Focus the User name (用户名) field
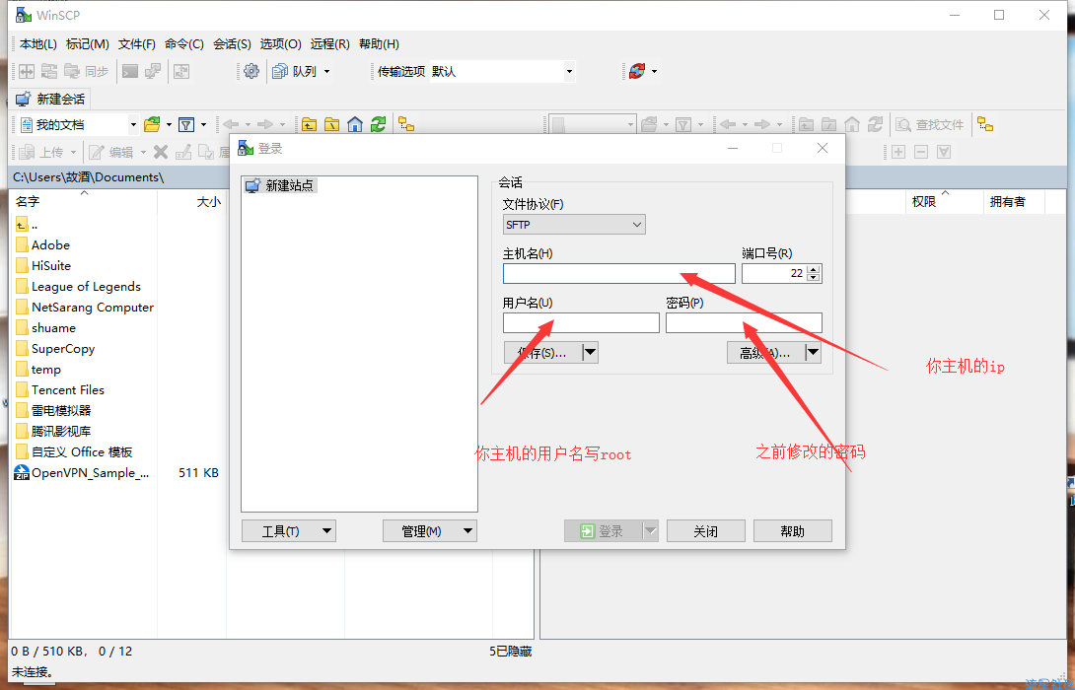The height and width of the screenshot is (690, 1075). pyautogui.click(x=581, y=322)
